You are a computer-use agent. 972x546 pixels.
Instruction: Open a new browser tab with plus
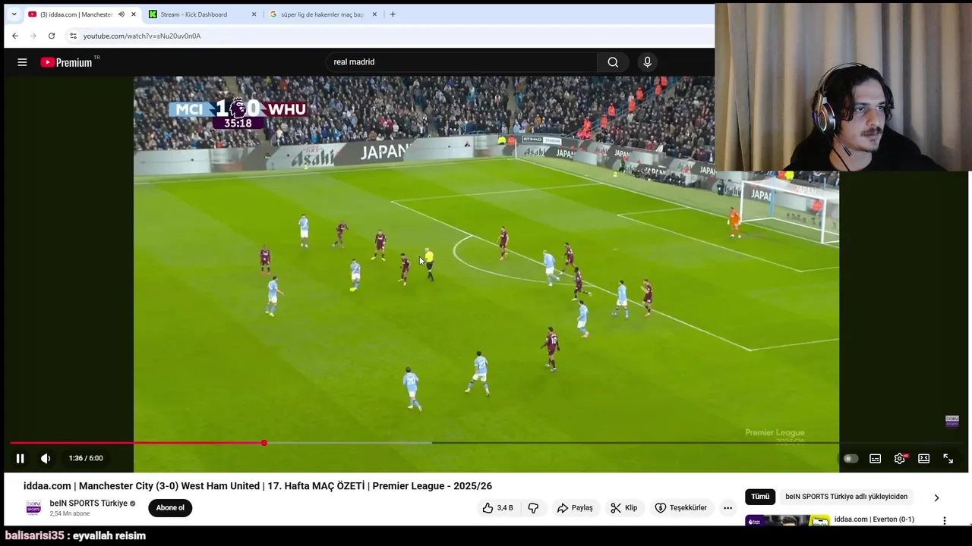pyautogui.click(x=393, y=14)
